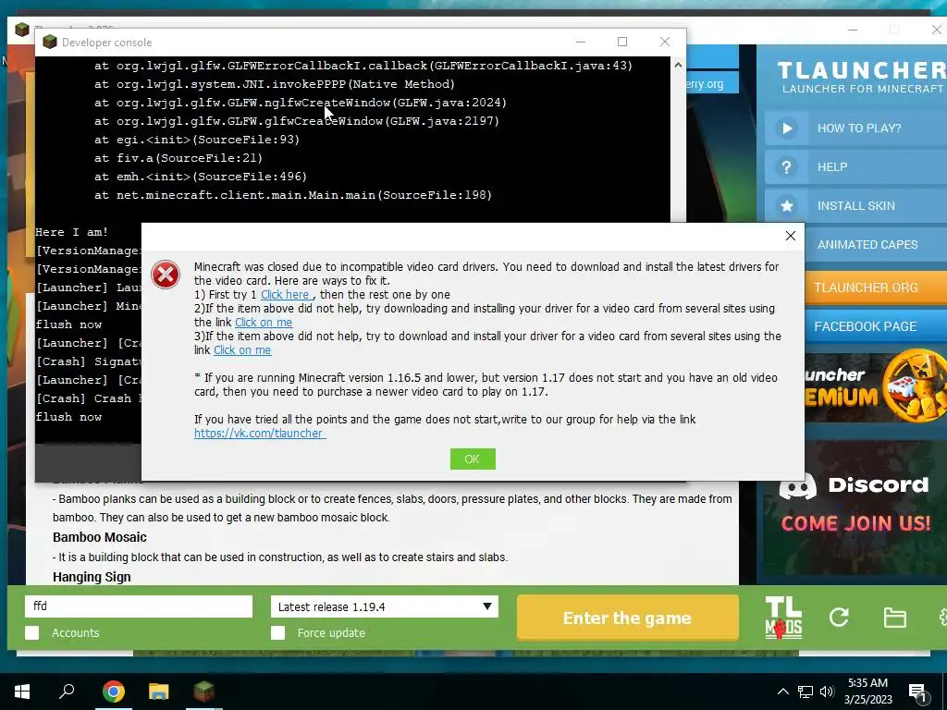Click the Developer console block icon
947x710 pixels.
[x=50, y=43]
